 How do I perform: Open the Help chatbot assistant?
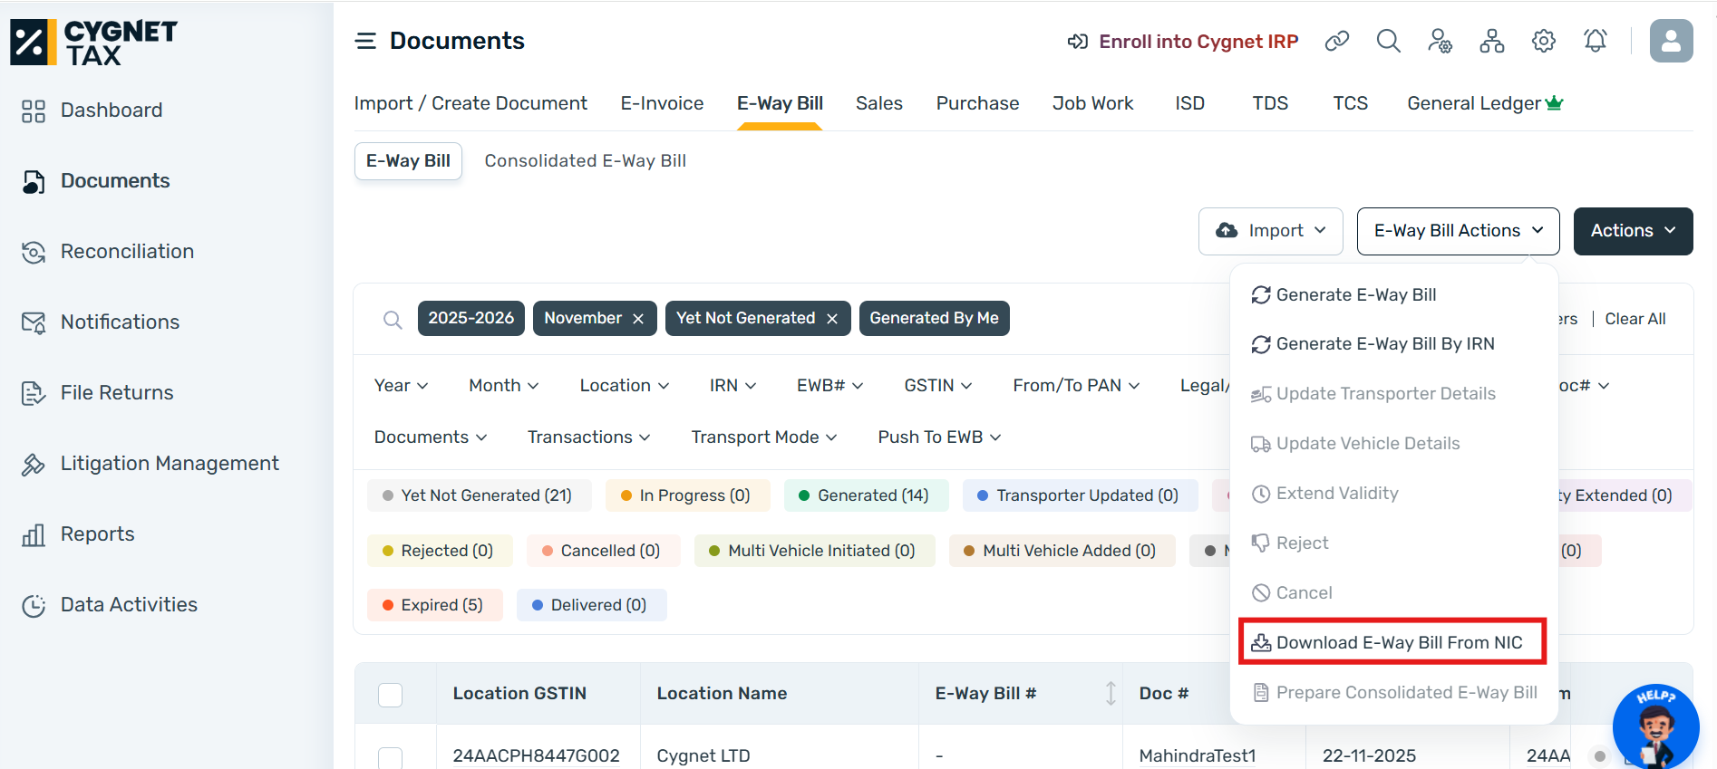point(1654,726)
